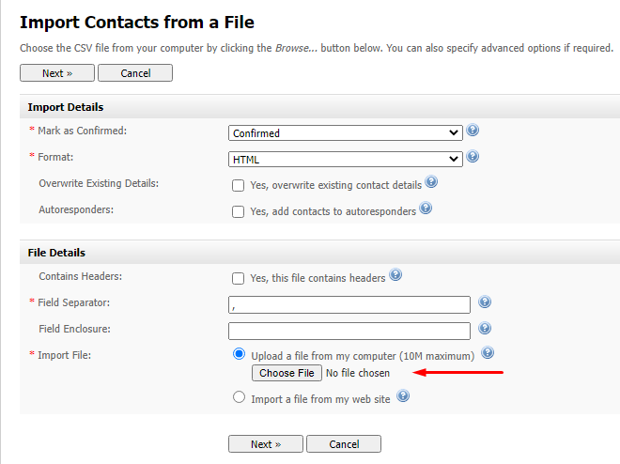620x464 pixels.
Task: Click the top Next button
Action: (x=57, y=73)
